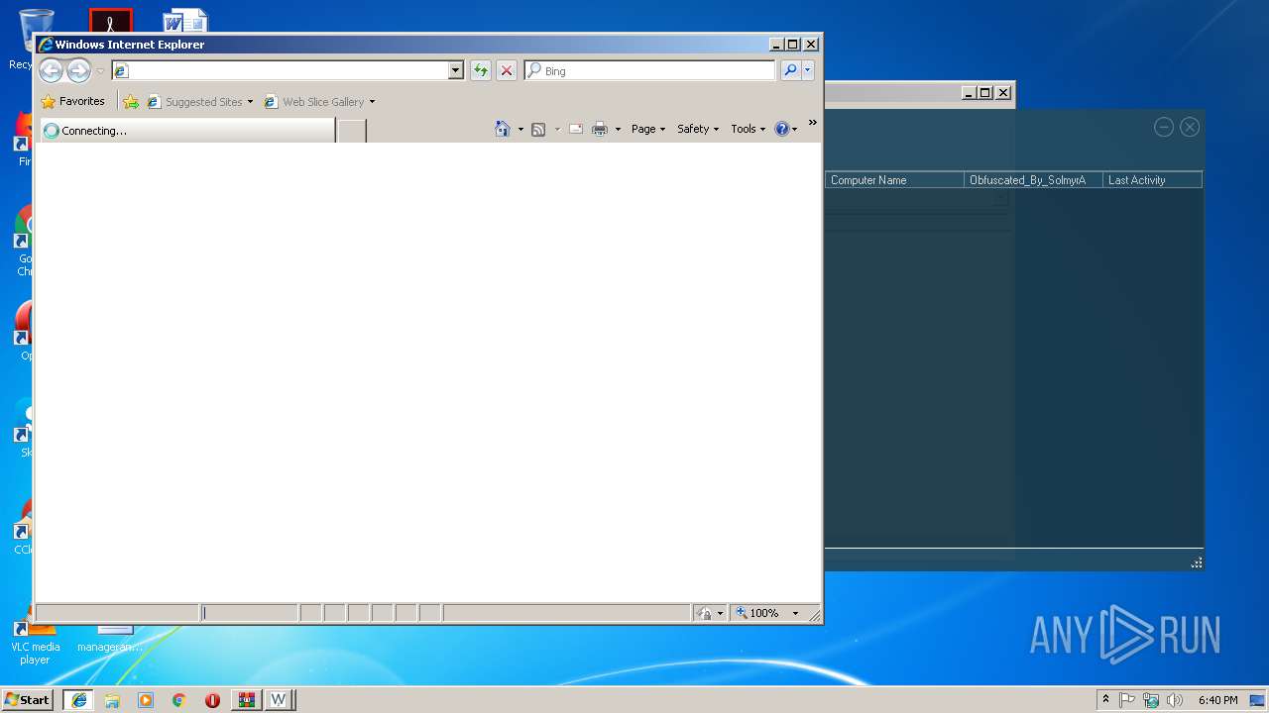Go to the Home page icon

(x=503, y=129)
